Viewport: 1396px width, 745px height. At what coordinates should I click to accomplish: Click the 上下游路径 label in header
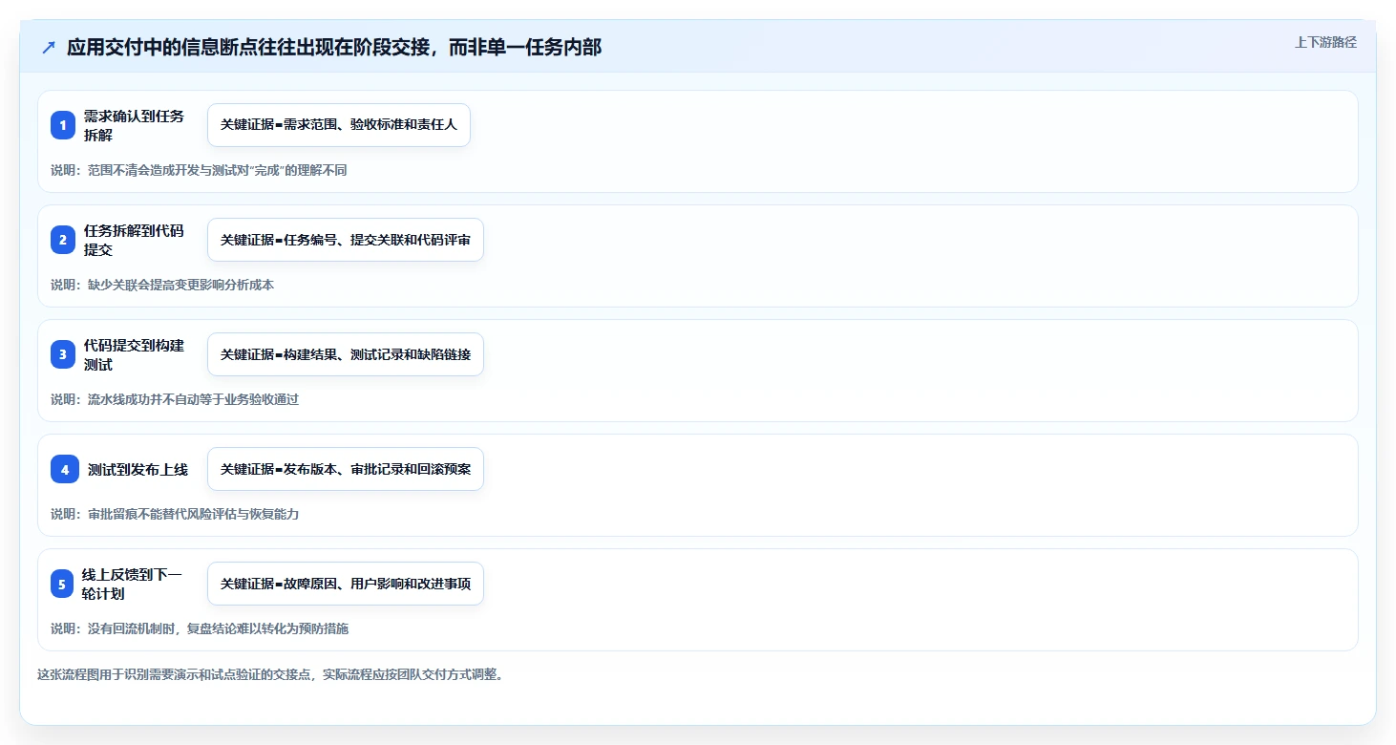pos(1325,42)
